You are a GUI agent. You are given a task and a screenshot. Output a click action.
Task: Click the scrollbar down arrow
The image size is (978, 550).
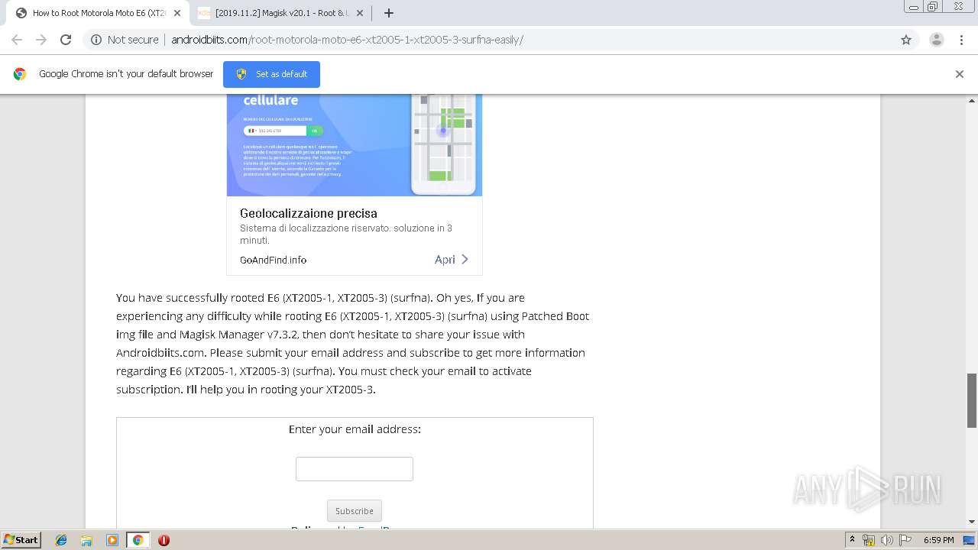(972, 522)
